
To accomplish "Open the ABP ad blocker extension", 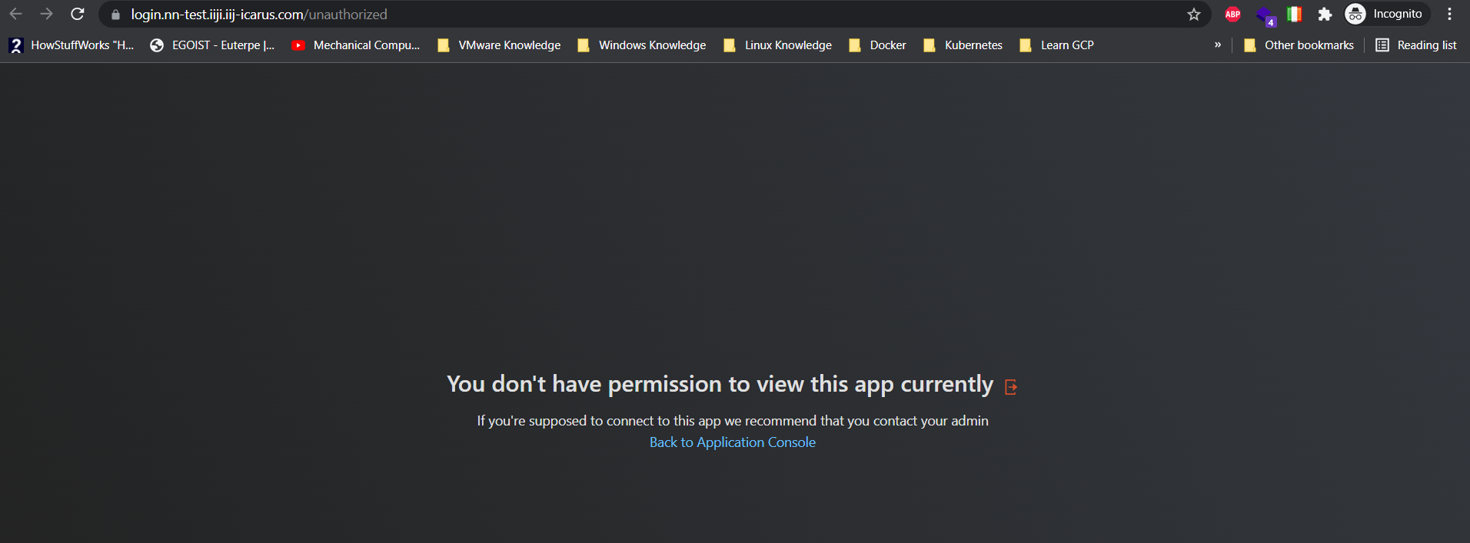I will [1232, 15].
